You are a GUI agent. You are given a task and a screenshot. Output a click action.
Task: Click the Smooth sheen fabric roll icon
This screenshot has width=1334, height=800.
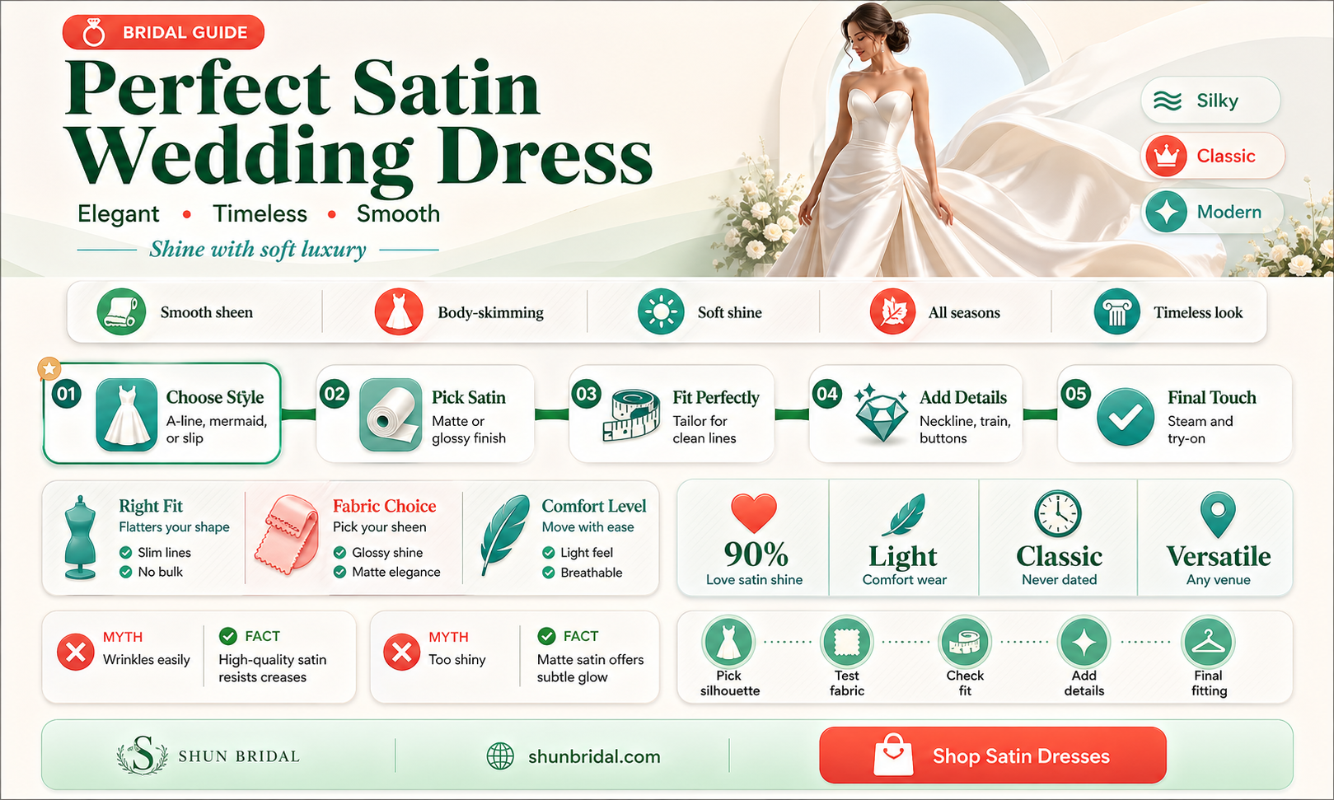click(x=121, y=312)
